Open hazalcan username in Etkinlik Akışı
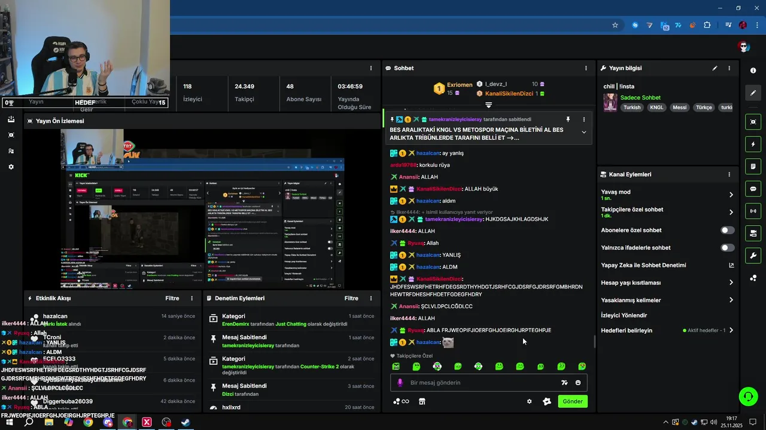The width and height of the screenshot is (766, 430). click(x=55, y=316)
